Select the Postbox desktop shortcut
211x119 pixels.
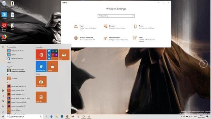tap(4, 16)
